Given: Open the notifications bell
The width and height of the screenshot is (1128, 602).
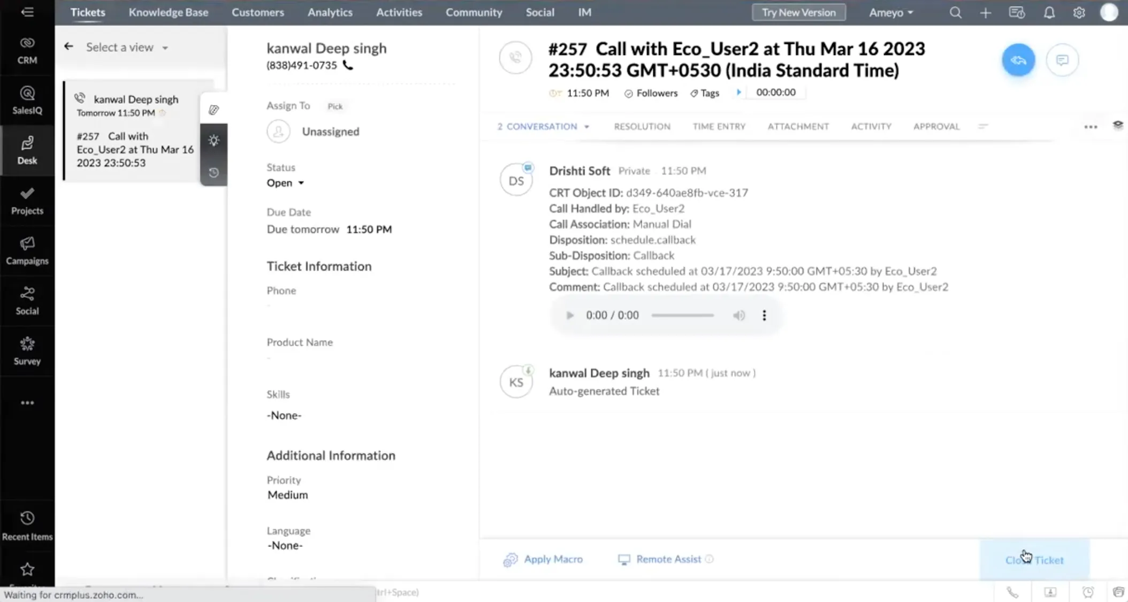Looking at the screenshot, I should coord(1049,12).
